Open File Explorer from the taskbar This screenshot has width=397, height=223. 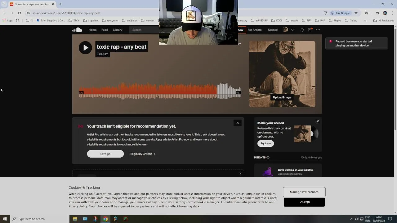(75, 219)
